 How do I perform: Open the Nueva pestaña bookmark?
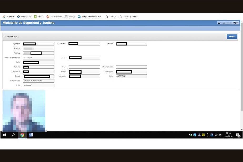pos(128,17)
